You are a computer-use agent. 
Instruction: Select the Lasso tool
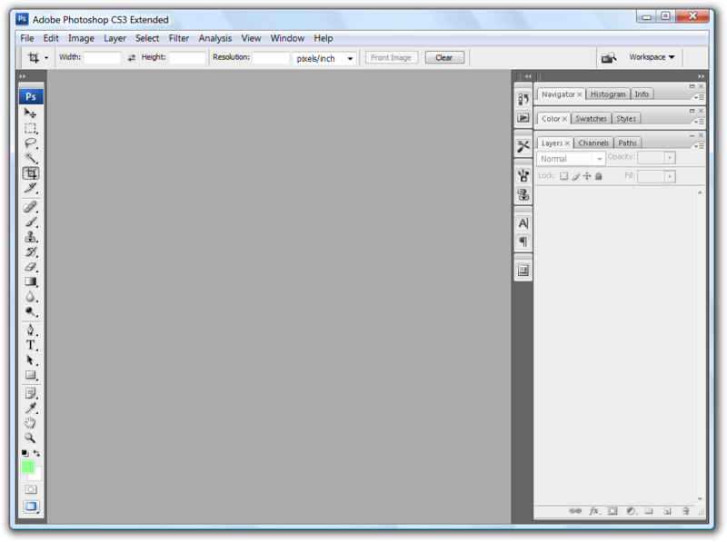pyautogui.click(x=31, y=143)
